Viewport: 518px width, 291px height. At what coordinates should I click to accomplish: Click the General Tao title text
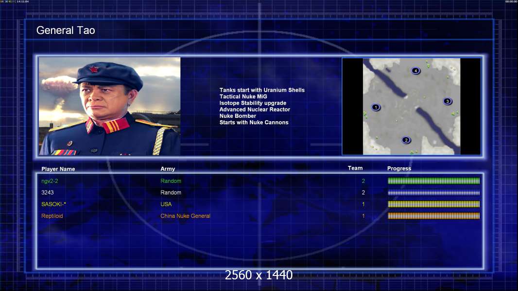[x=66, y=31]
